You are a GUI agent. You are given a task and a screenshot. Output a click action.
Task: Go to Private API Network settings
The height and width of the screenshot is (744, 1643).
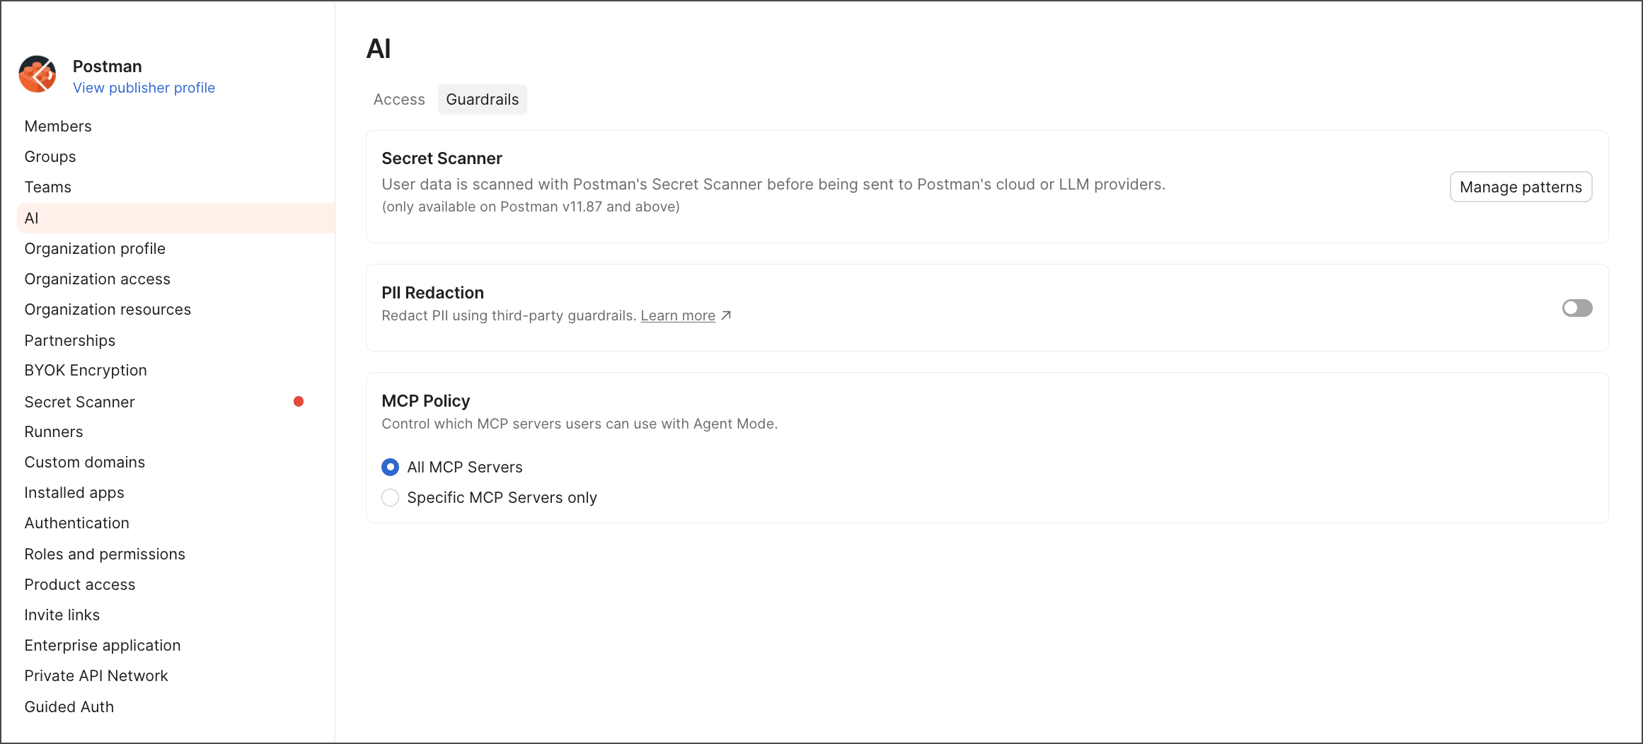tap(96, 676)
